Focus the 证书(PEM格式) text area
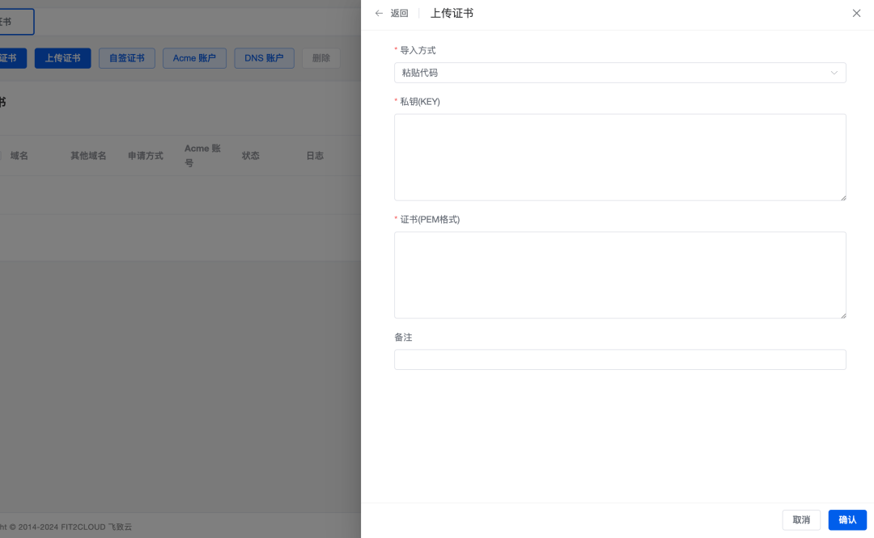Screen dimensions: 874x538 click(620, 275)
